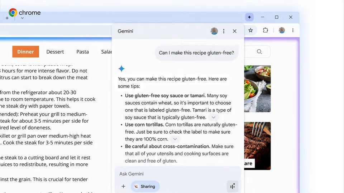This screenshot has height=193, width=344.
Task: Bookmark this page with the star icon
Action: tap(250, 30)
